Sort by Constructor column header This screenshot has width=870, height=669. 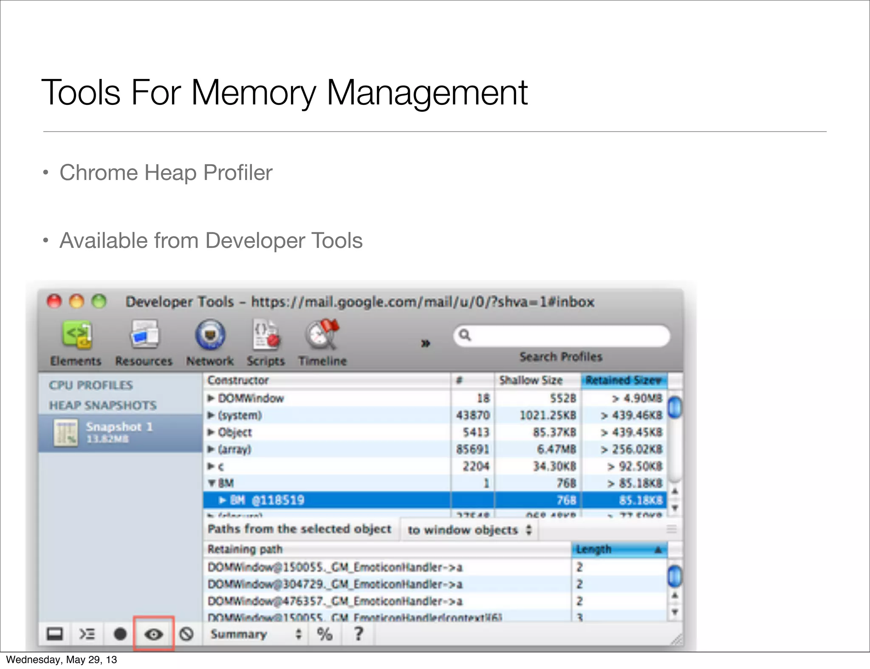point(327,380)
